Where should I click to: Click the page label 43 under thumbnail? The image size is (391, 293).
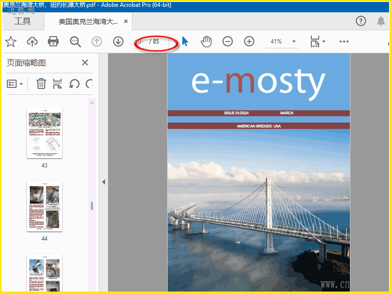(x=44, y=166)
